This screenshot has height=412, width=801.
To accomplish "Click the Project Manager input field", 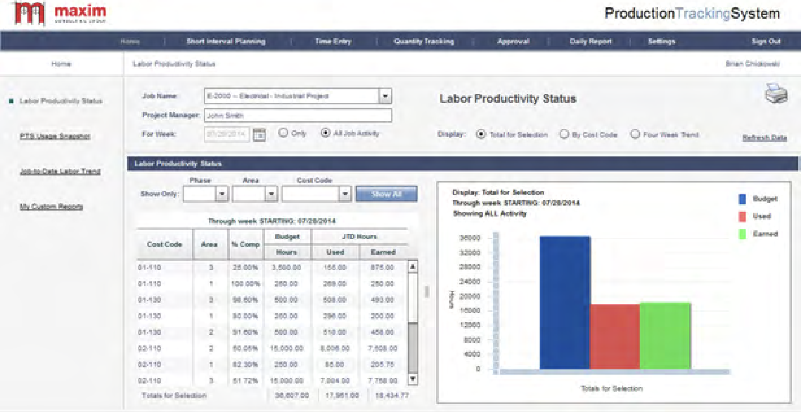I will 298,115.
